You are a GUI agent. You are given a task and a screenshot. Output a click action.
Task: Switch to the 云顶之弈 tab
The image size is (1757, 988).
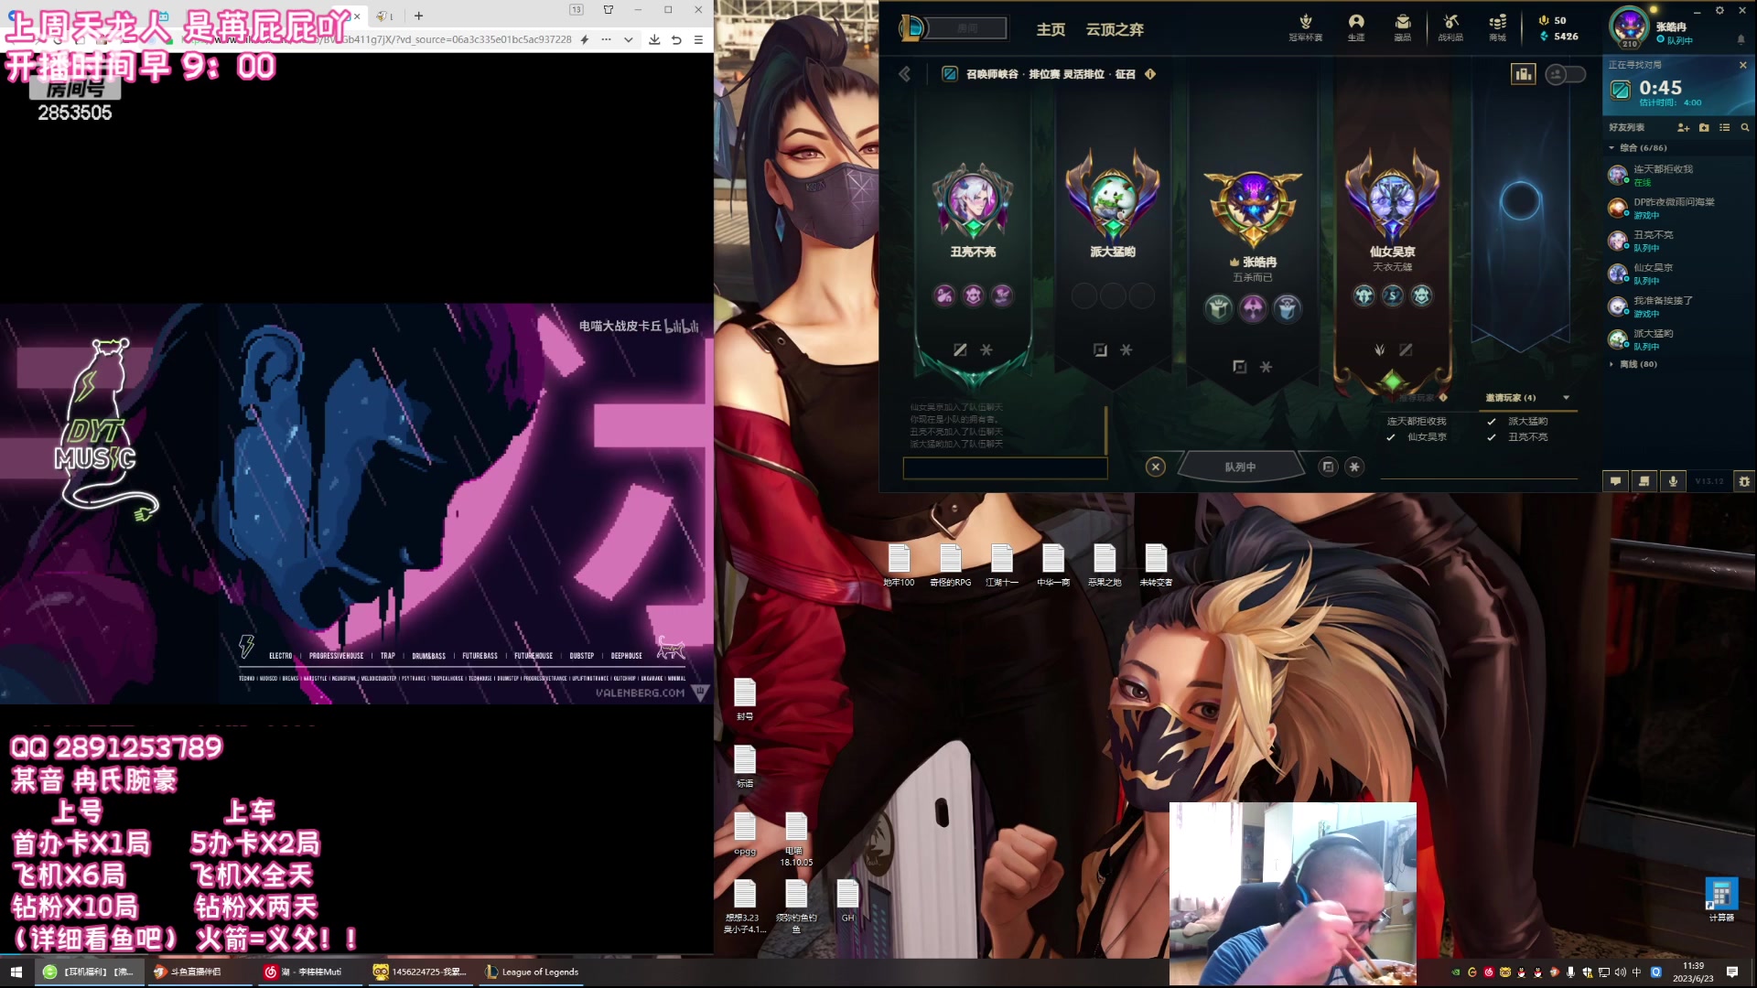[1115, 29]
